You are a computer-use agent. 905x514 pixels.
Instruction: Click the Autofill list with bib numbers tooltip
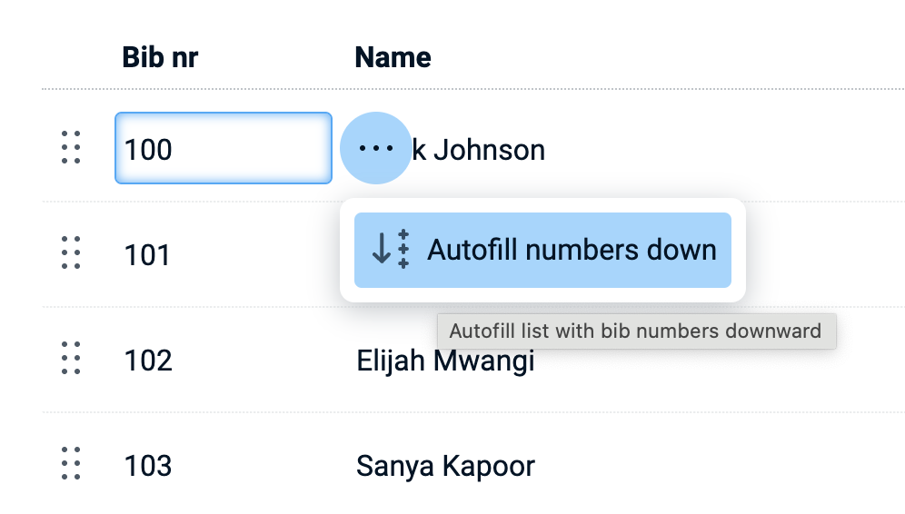click(635, 331)
